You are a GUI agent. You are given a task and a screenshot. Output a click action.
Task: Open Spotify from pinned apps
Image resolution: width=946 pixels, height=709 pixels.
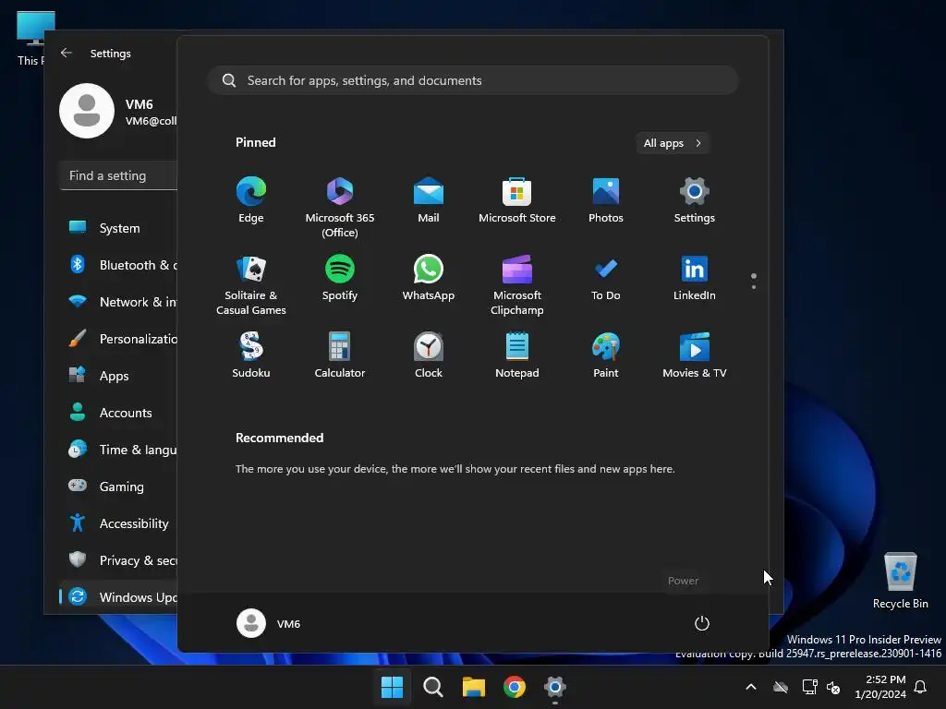click(340, 278)
